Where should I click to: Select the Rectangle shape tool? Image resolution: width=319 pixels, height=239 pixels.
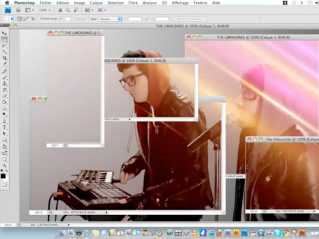click(x=4, y=140)
